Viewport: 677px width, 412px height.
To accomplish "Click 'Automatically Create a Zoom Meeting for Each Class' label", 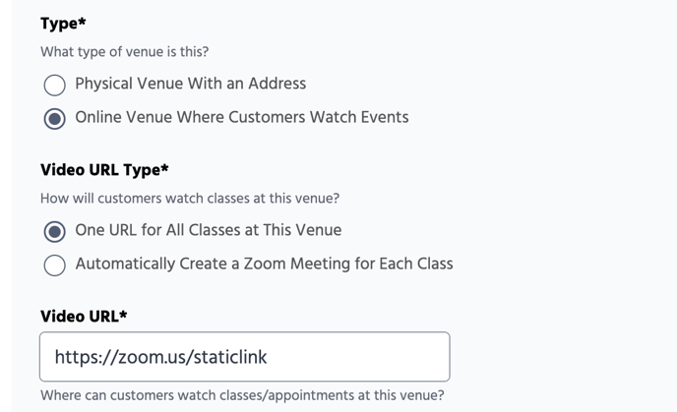I will [265, 264].
